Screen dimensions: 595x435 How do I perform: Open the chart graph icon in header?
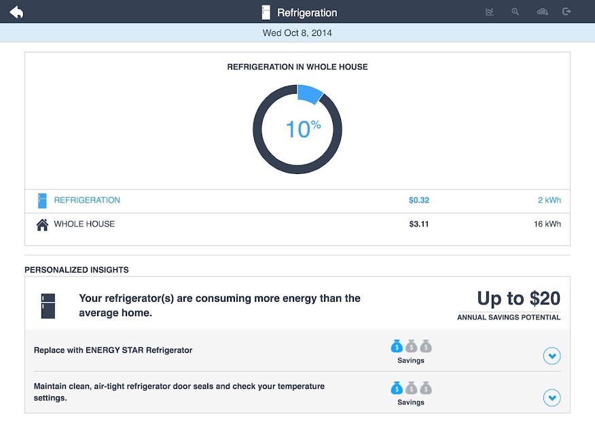pos(490,12)
